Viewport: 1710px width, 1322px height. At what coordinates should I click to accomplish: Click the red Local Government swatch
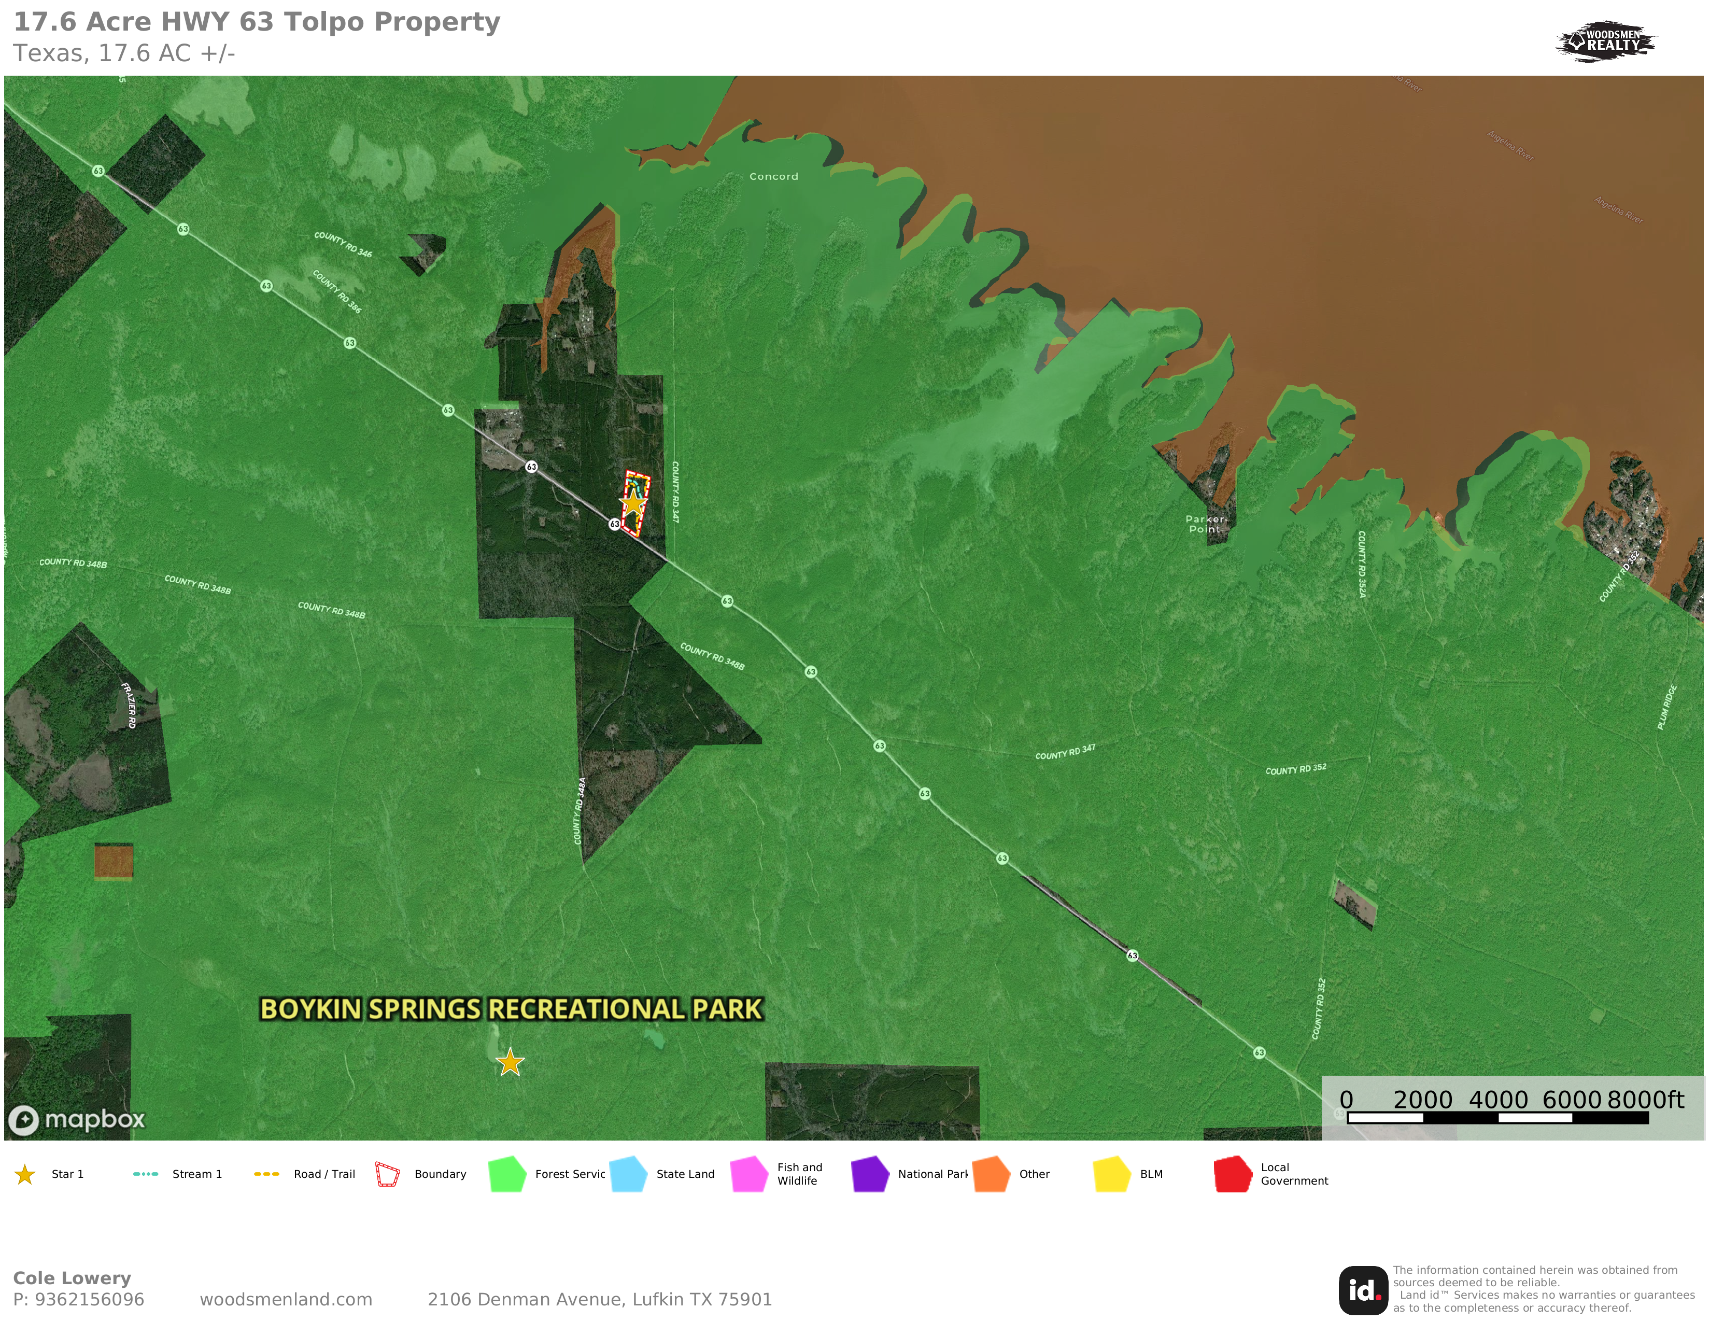coord(1233,1174)
